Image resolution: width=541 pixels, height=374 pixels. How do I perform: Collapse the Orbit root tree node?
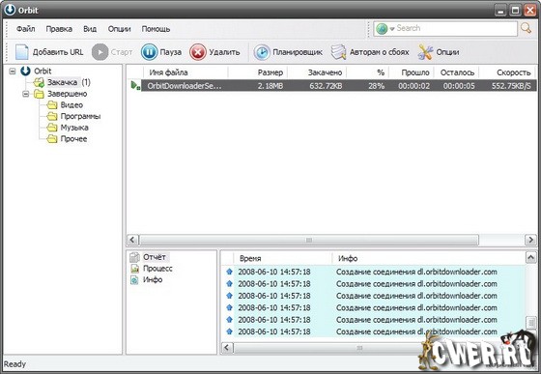(x=13, y=72)
